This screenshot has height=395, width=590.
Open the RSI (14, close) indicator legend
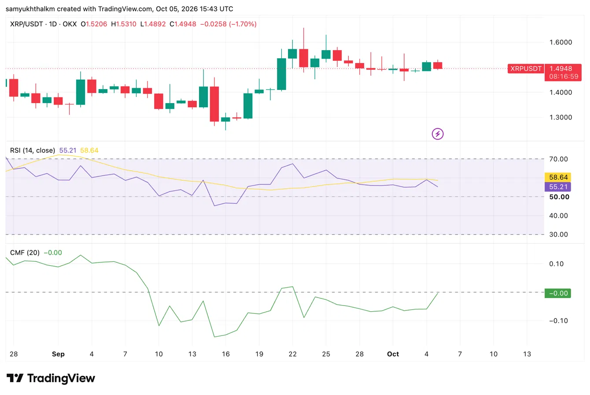pyautogui.click(x=33, y=150)
